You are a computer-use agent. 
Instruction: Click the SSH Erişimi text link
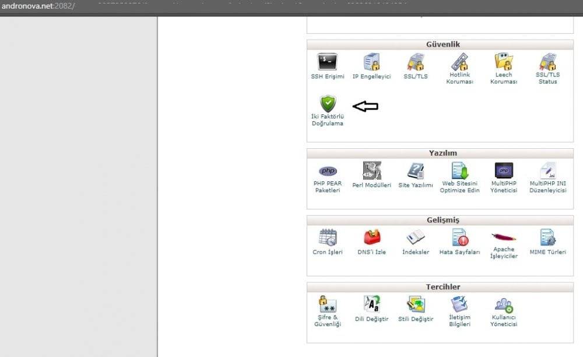coord(328,76)
